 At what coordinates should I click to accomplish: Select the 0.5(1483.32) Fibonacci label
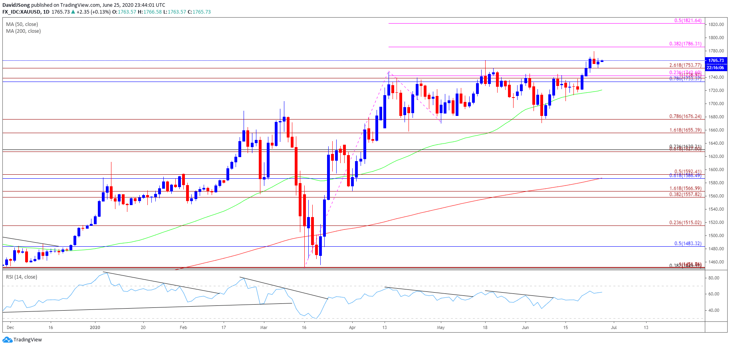[x=688, y=244]
